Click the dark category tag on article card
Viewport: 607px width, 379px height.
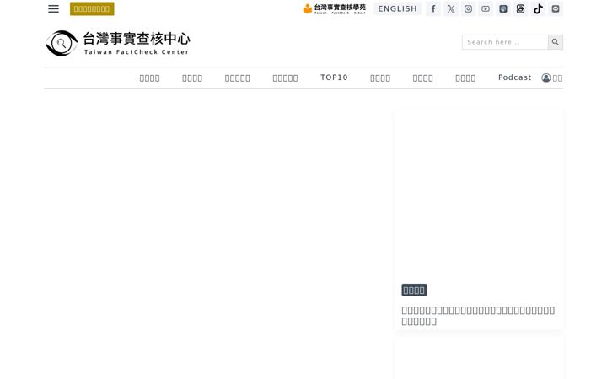coord(414,290)
